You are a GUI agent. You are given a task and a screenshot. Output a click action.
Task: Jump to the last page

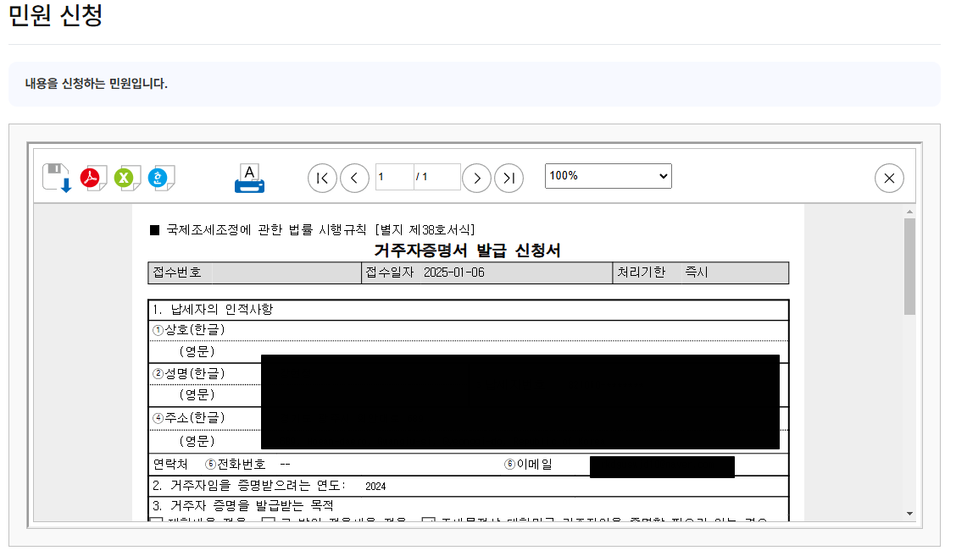pyautogui.click(x=509, y=178)
